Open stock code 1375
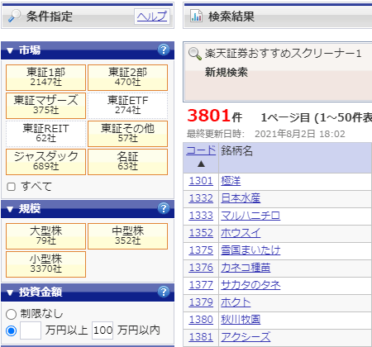Screen dimensions: 372x347 (201, 250)
